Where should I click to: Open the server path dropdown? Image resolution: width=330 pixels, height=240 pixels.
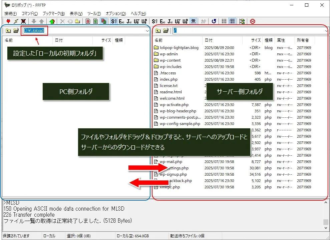(x=326, y=30)
